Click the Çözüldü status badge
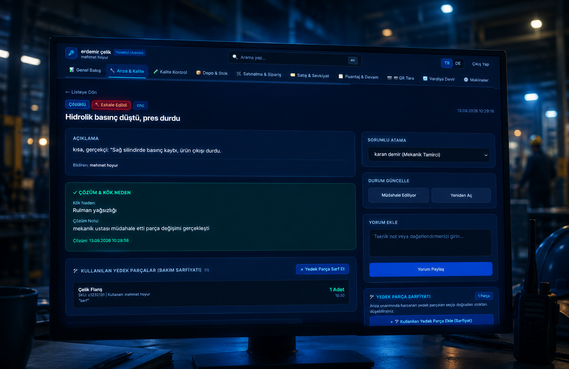Screen dimensions: 569x369 pyautogui.click(x=77, y=104)
